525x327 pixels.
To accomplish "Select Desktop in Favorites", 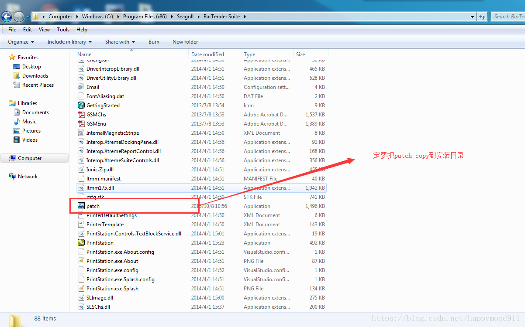I will [31, 67].
